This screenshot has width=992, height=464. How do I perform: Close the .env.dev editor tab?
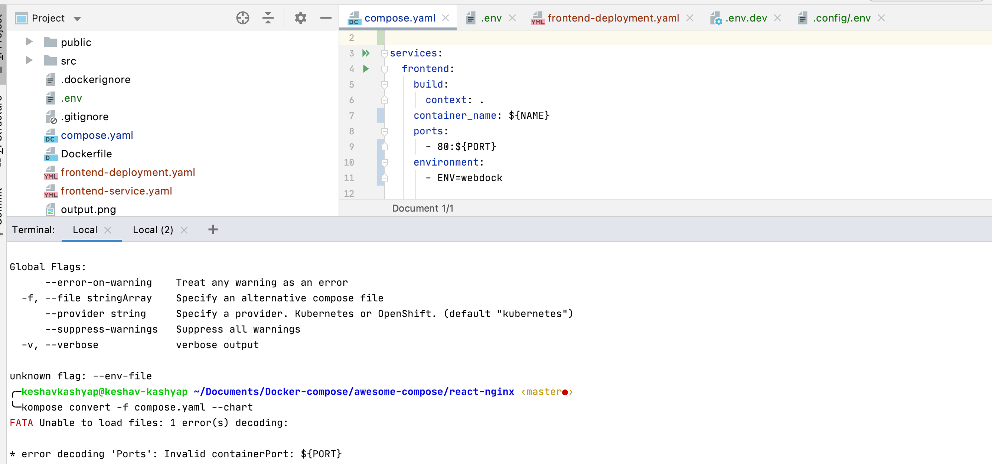pyautogui.click(x=778, y=18)
